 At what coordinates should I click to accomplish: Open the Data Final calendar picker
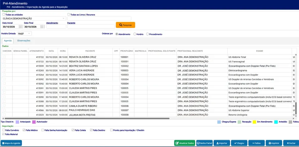(x=42, y=27)
